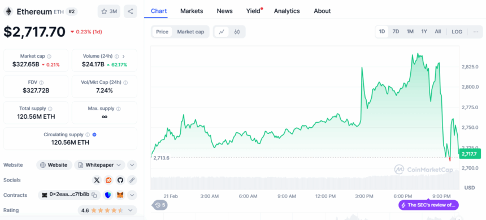Image resolution: width=486 pixels, height=220 pixels.
Task: Open the Chart tab
Action: pyautogui.click(x=159, y=11)
